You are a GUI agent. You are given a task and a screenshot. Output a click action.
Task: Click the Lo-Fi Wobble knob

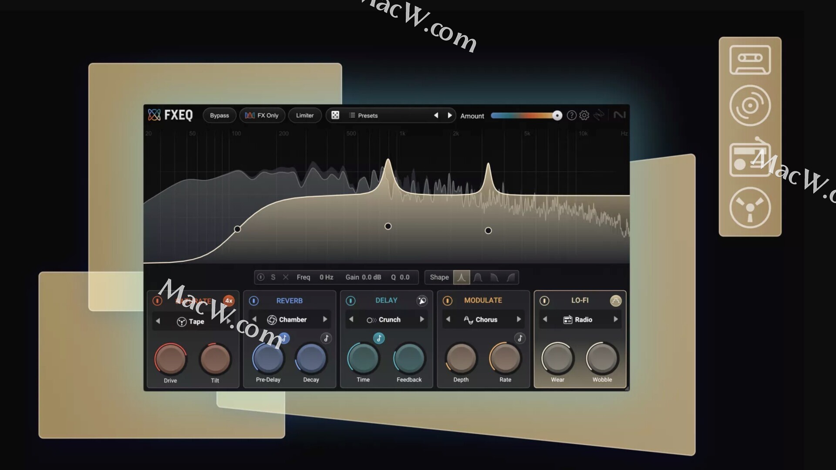point(602,359)
